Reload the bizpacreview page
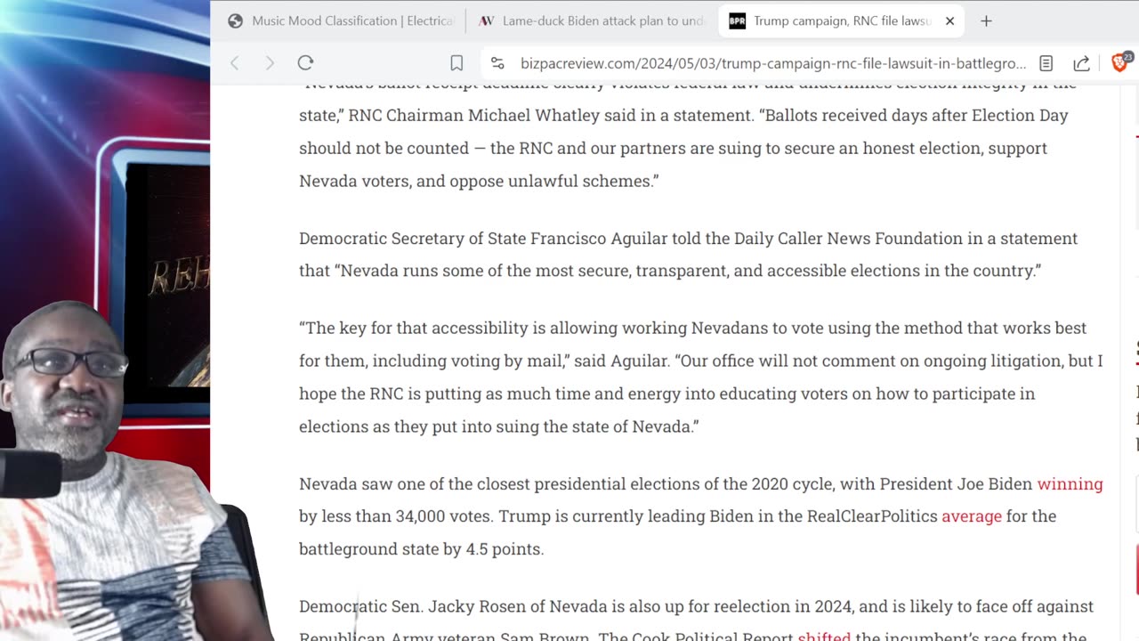 point(305,63)
